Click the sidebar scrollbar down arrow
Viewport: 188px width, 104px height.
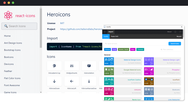(41, 92)
